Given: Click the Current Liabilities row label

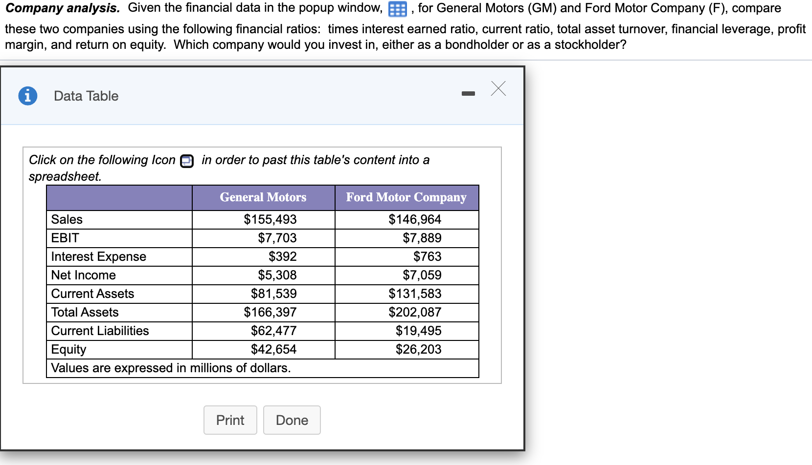Looking at the screenshot, I should coord(100,331).
